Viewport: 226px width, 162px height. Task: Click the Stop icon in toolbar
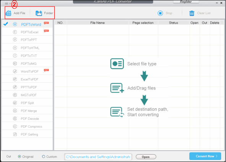pos(160,13)
